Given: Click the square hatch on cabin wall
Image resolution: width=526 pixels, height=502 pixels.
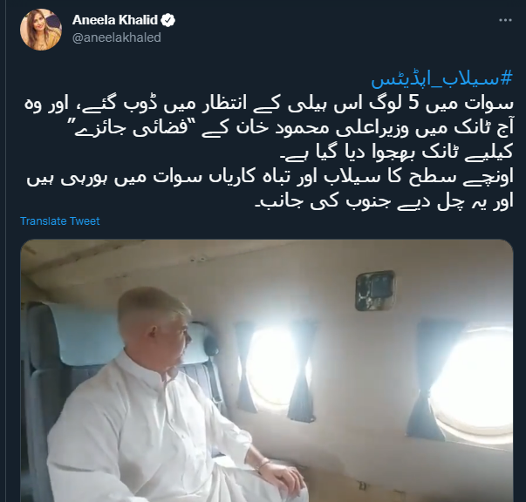Looking at the screenshot, I should click(375, 290).
